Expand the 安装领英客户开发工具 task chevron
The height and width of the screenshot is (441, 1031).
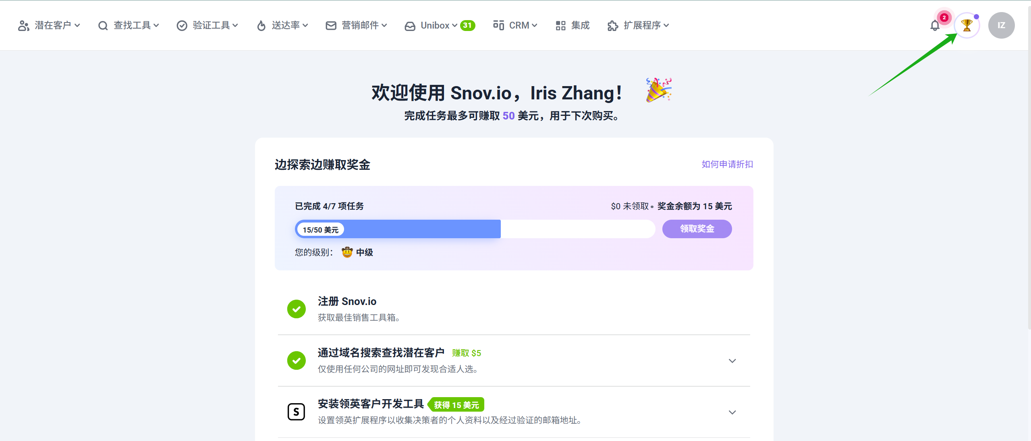[x=732, y=412]
